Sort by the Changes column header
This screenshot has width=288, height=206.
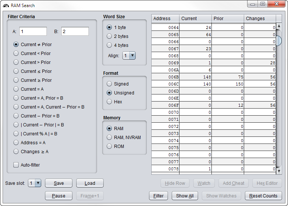pos(260,18)
